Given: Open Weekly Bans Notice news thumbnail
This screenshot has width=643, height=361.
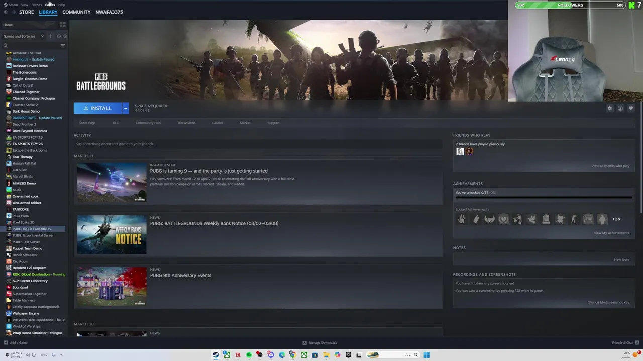Looking at the screenshot, I should pos(112,234).
